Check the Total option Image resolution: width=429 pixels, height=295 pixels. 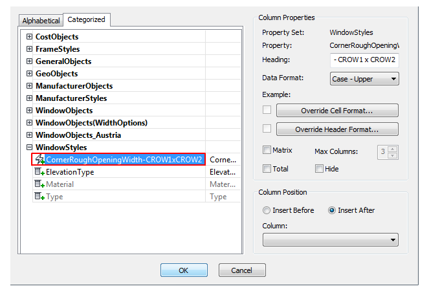pos(267,169)
